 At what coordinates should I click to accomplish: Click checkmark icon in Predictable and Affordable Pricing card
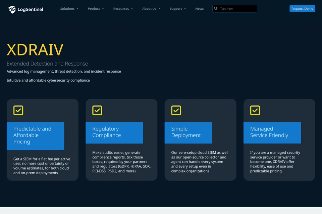(x=18, y=110)
